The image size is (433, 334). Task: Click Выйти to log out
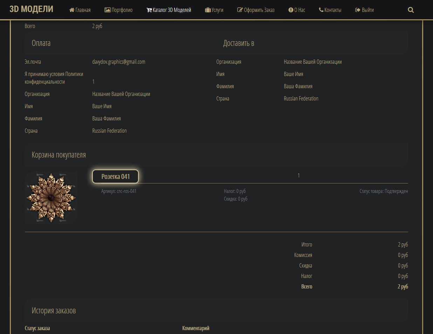[367, 10]
